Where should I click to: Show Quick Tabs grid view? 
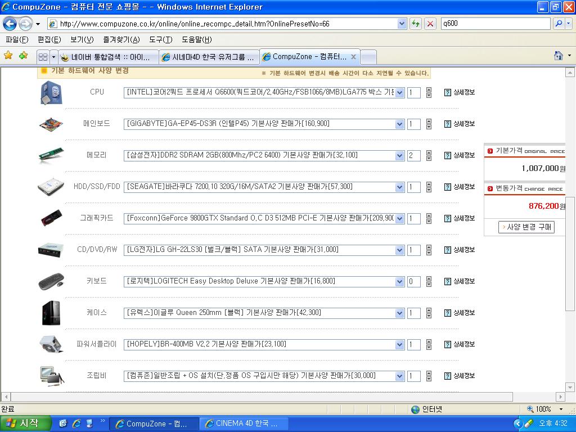pos(43,57)
